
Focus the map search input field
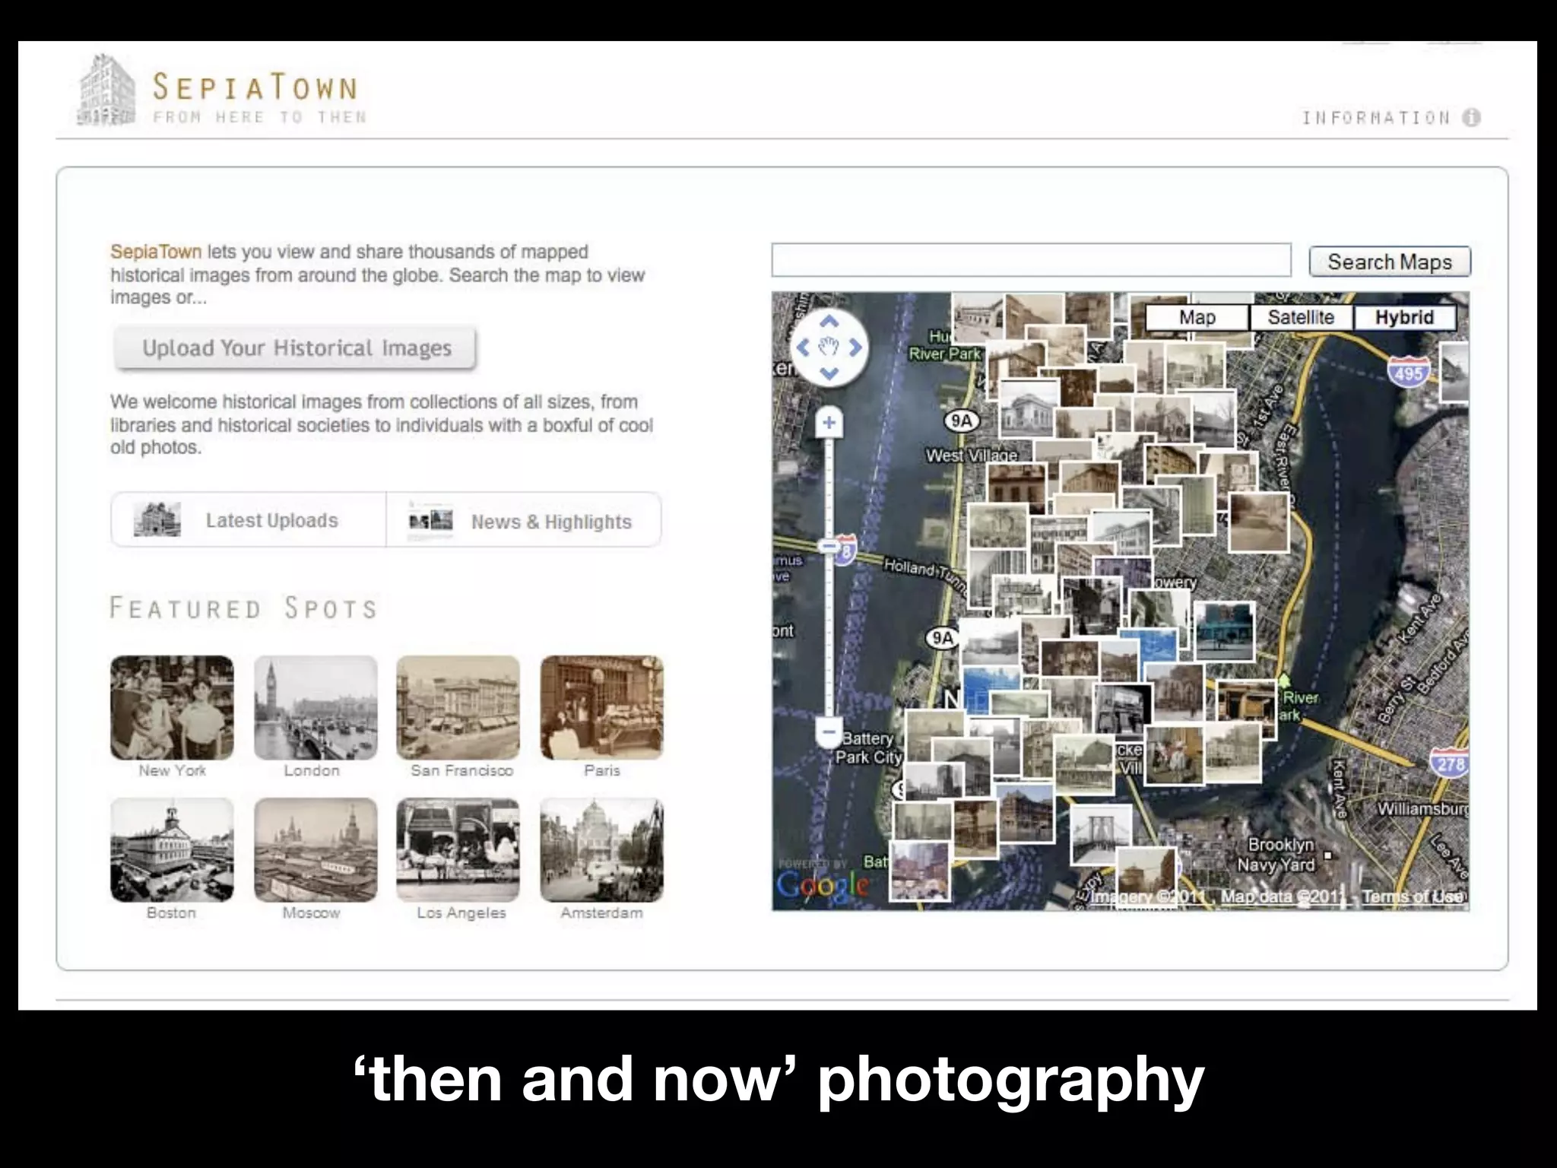pos(1031,260)
